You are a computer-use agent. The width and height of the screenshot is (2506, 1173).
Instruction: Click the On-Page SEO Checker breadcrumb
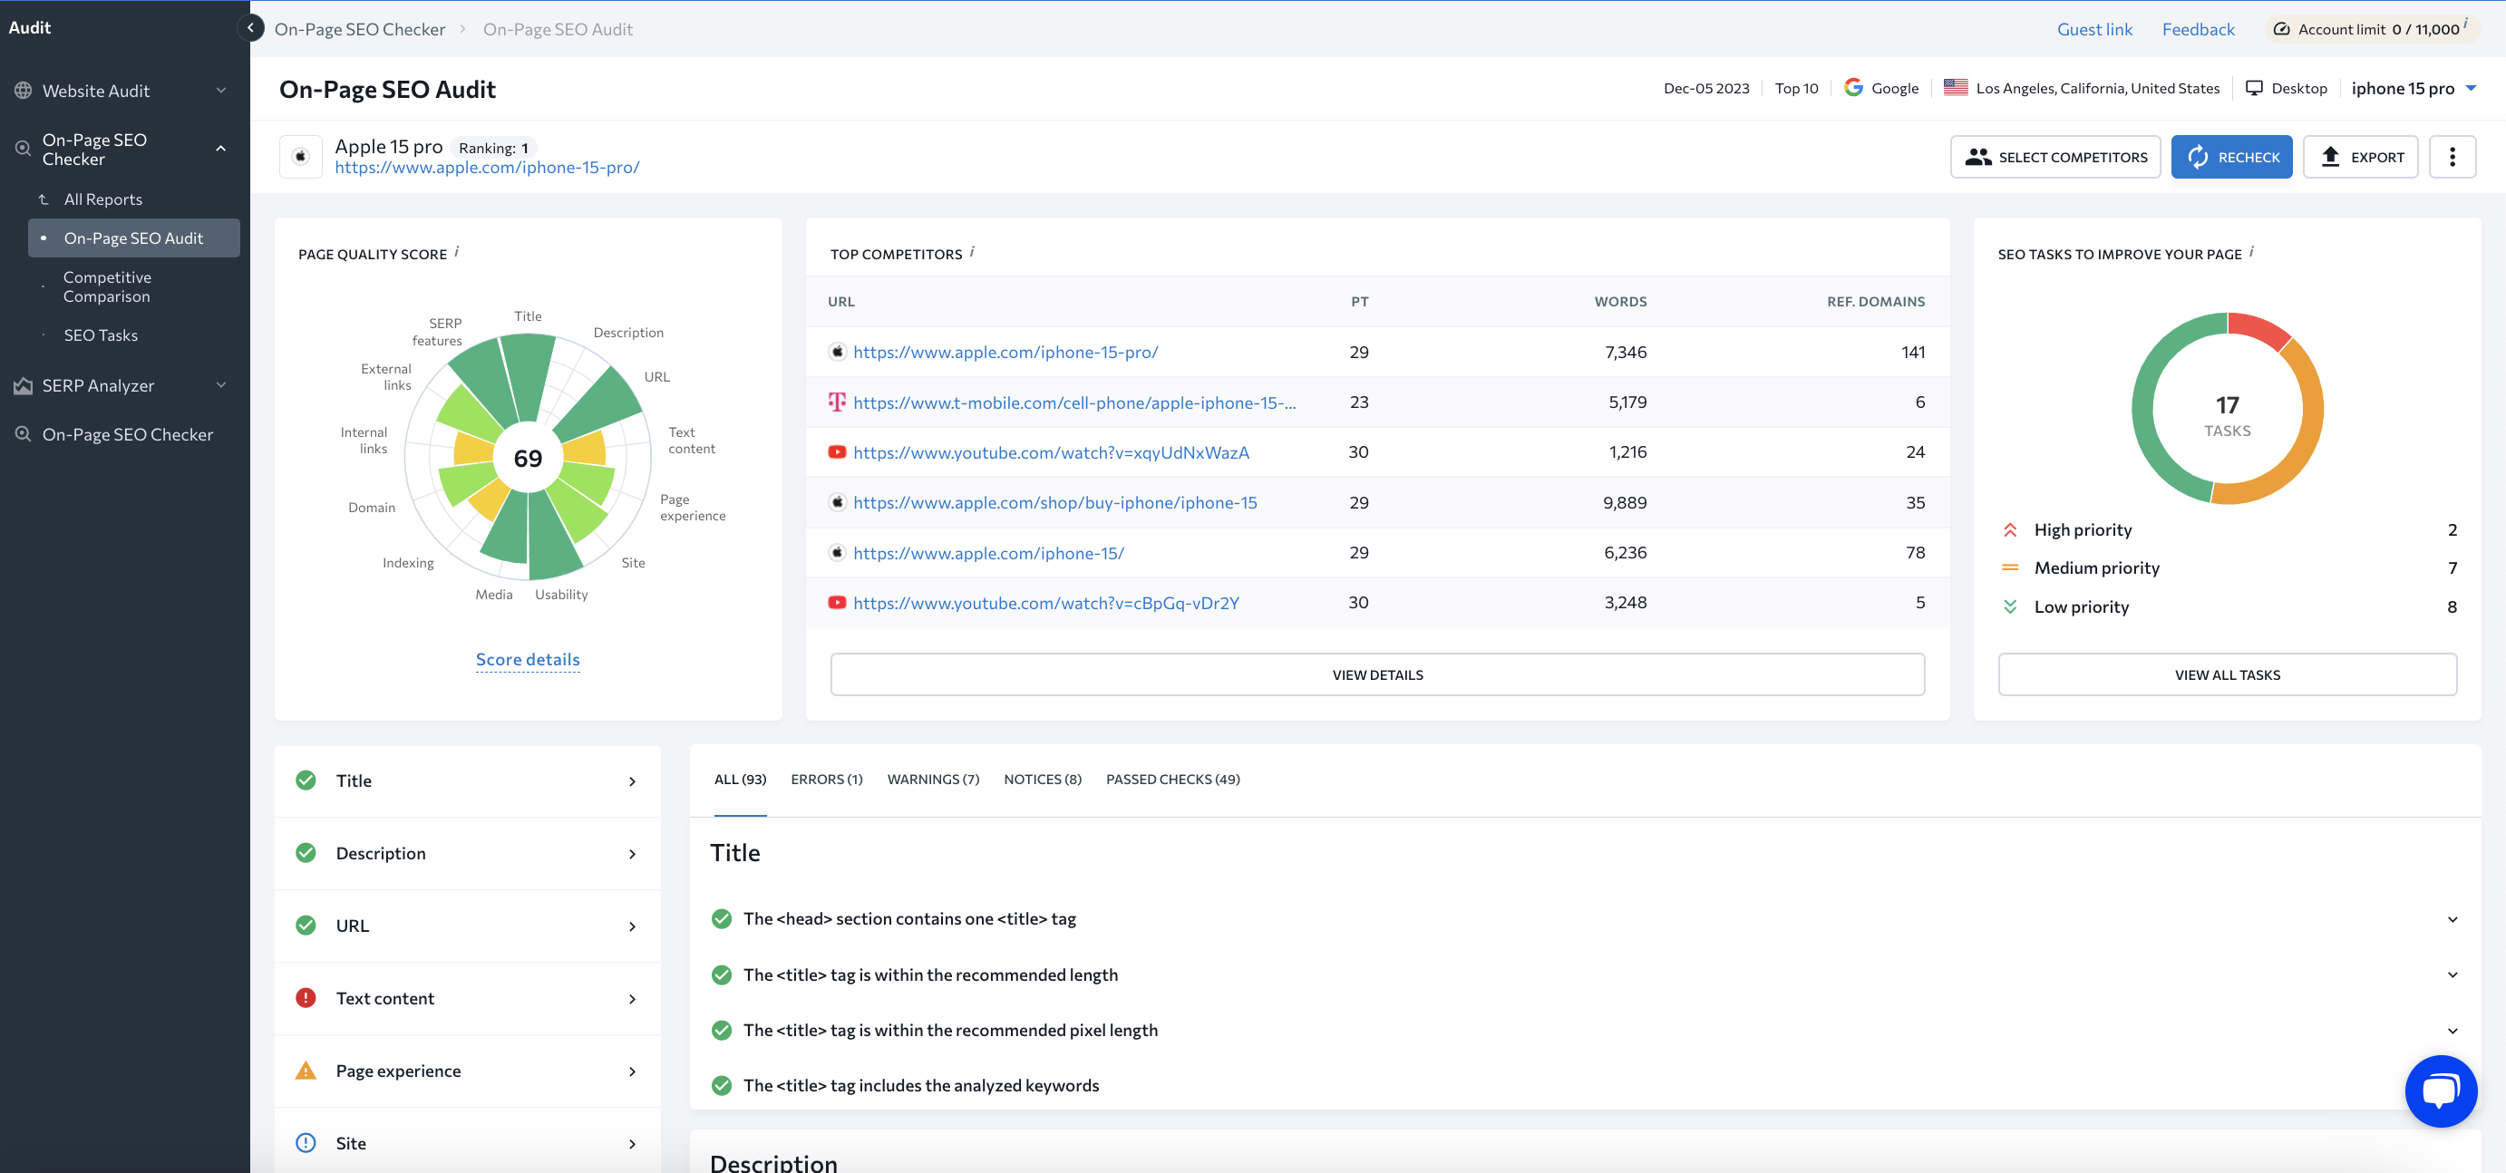coord(359,29)
